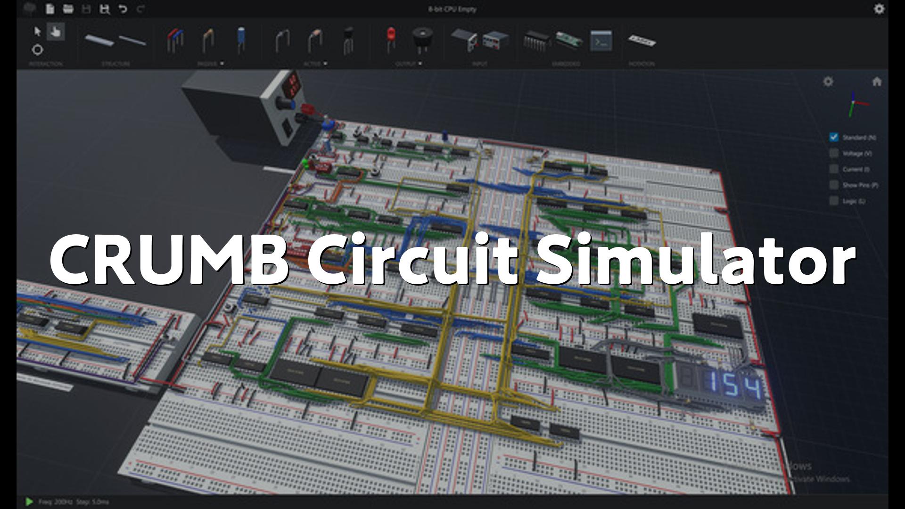Pick the label strip in Notation

(x=642, y=41)
